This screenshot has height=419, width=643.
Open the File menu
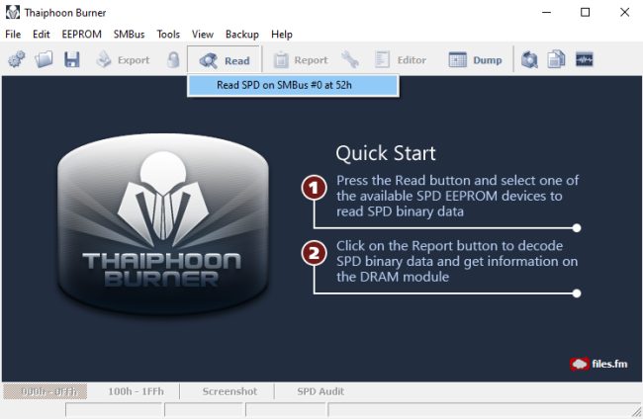pyautogui.click(x=13, y=35)
